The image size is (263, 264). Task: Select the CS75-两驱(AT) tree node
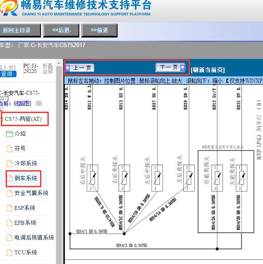23,119
